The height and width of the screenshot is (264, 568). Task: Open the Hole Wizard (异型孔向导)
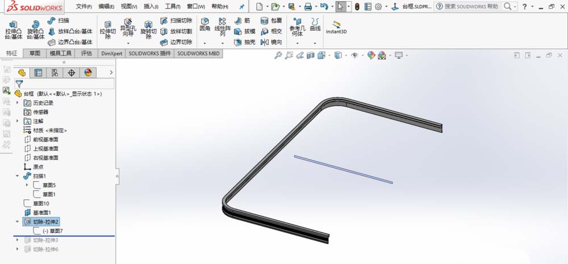pos(127,27)
